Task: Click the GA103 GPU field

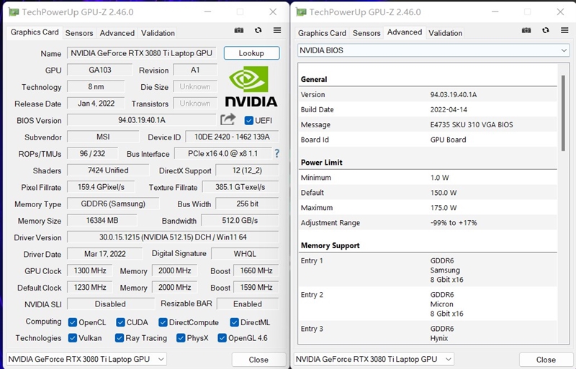Action: tap(100, 70)
